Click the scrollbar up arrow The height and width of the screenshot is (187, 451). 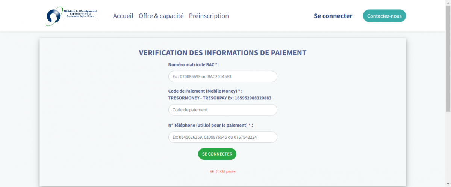click(448, 2)
